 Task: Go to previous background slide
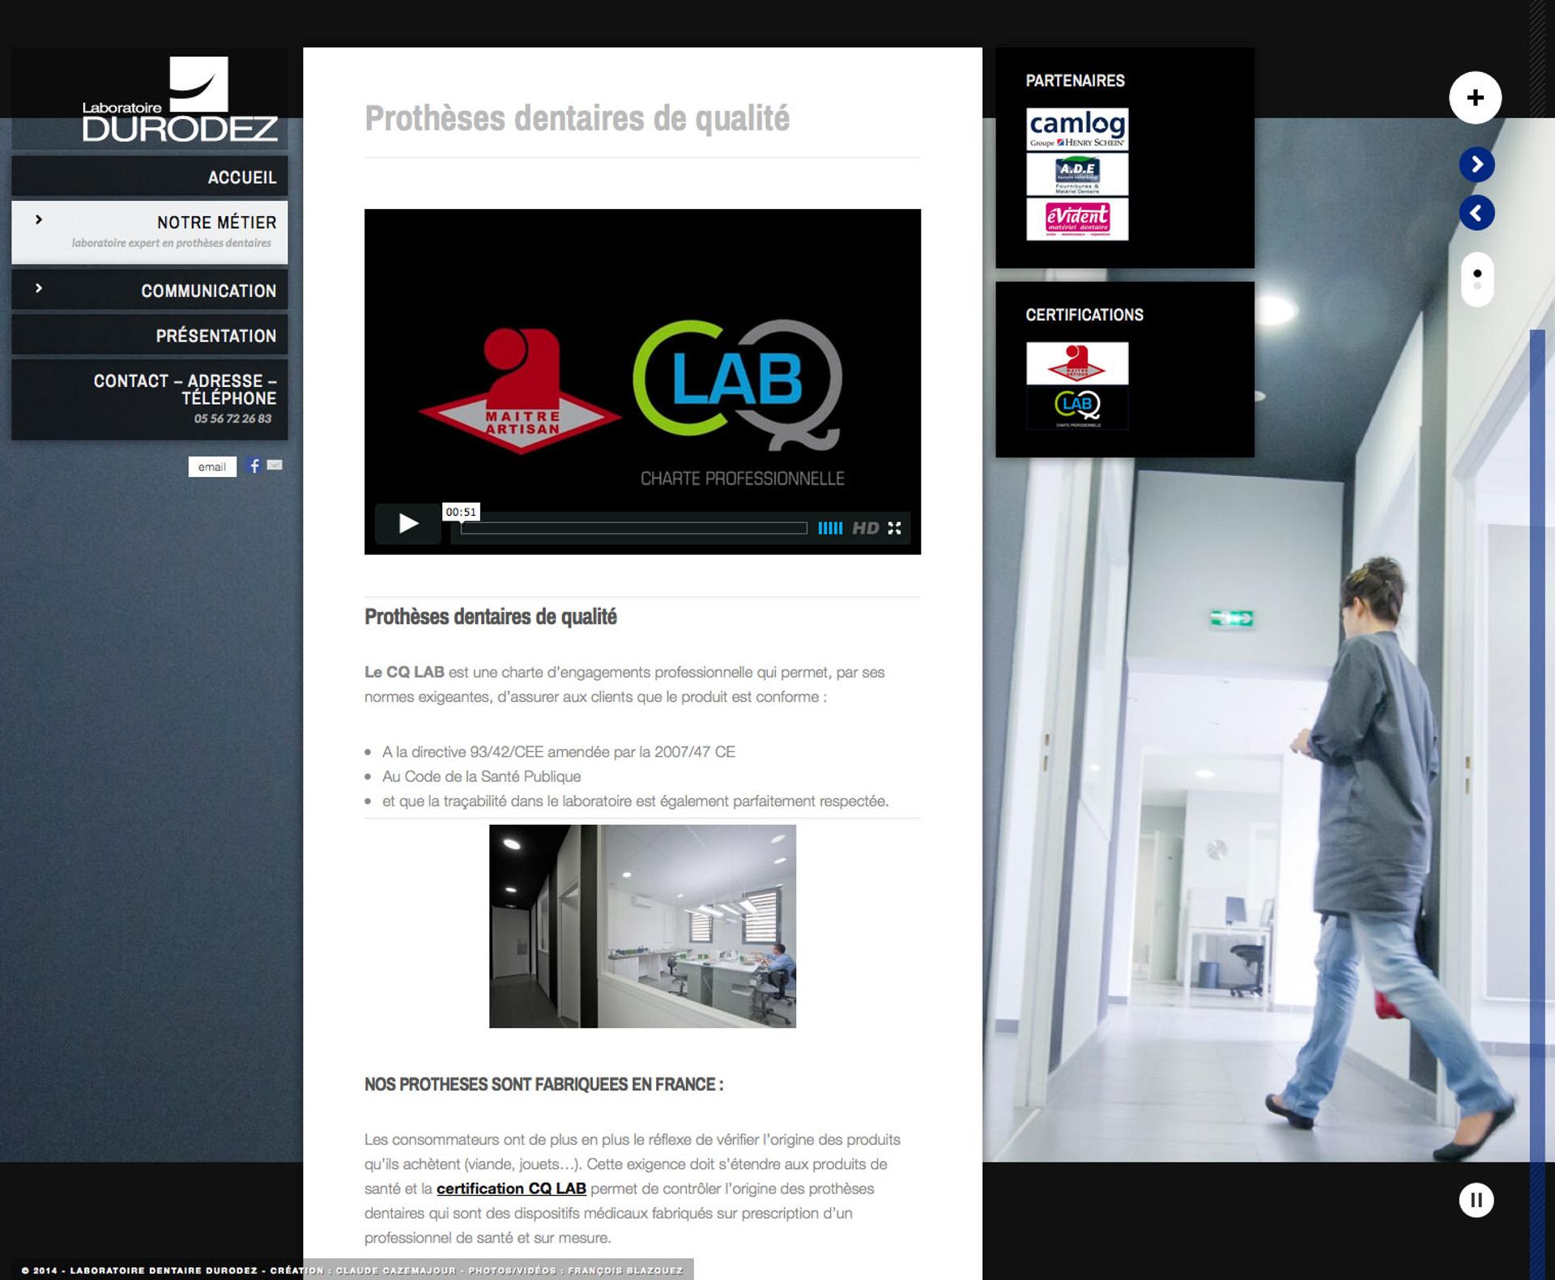coord(1476,213)
